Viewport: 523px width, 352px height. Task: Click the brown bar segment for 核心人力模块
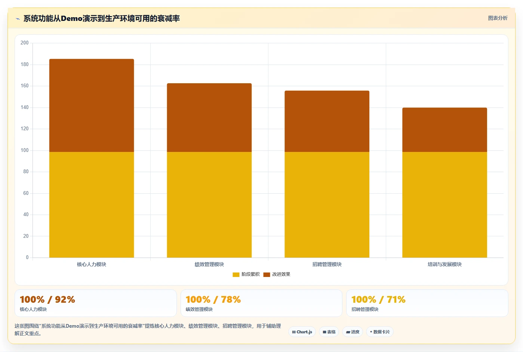point(92,105)
